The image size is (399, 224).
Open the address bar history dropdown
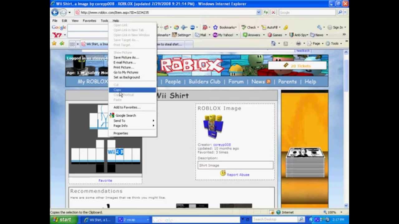[259, 12]
